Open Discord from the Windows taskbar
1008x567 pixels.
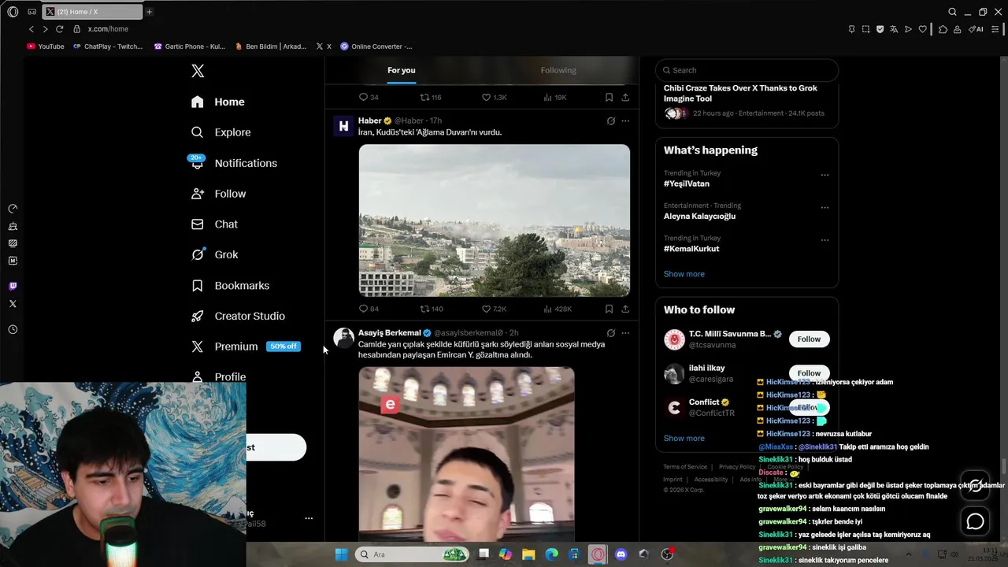621,554
